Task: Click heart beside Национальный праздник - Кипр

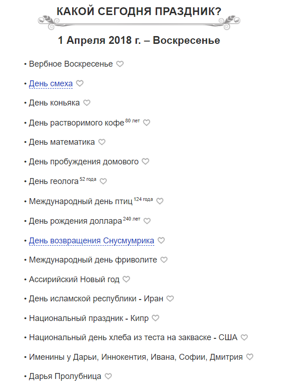Action: tap(156, 318)
